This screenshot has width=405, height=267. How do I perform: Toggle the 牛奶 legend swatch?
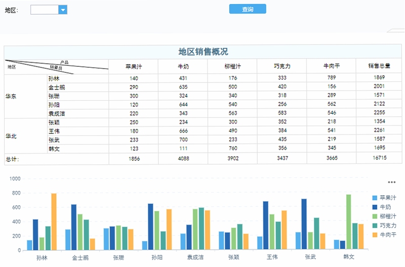(375, 207)
